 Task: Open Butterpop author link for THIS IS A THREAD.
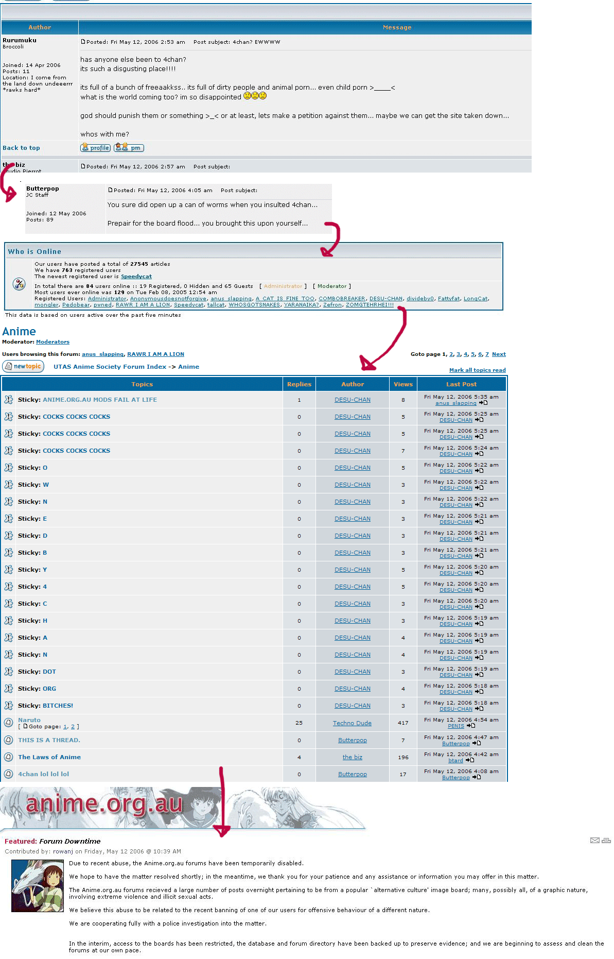click(x=353, y=740)
